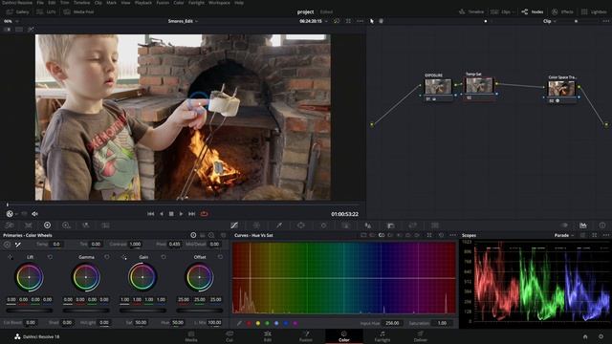
Task: Select the green hue swatch
Action: coord(268,323)
